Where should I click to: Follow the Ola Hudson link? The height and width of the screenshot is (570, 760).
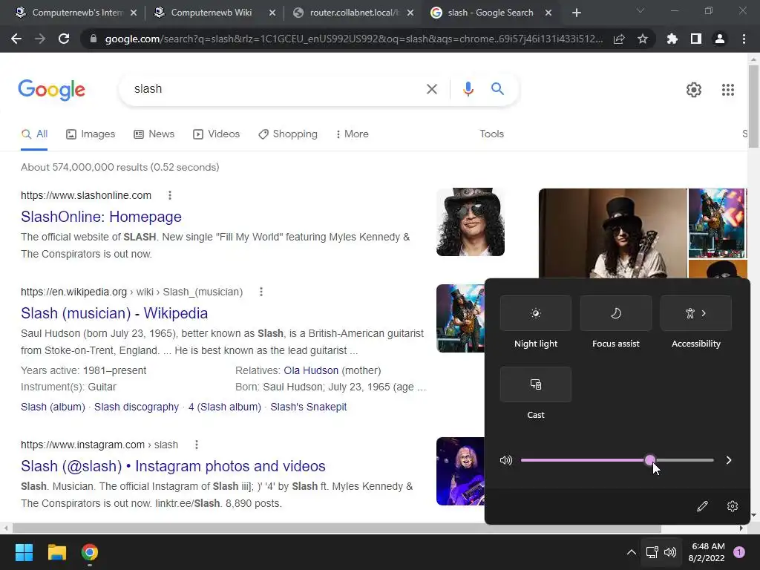tap(311, 370)
